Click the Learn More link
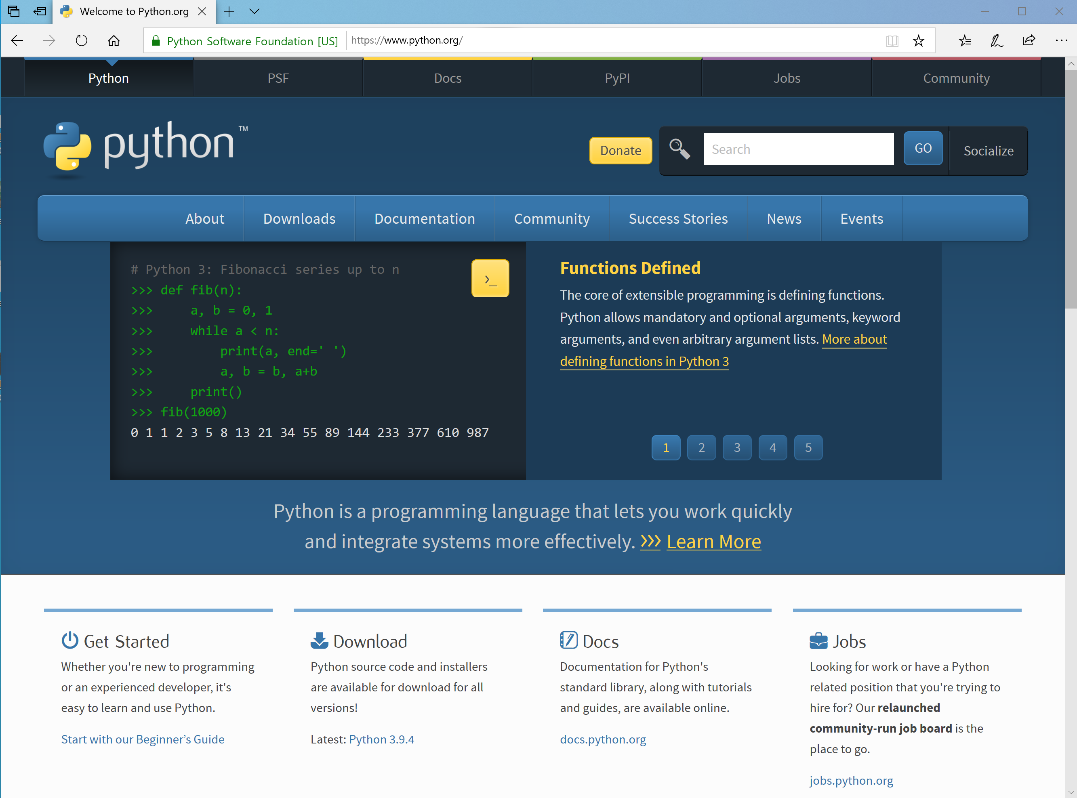The image size is (1077, 798). tap(713, 541)
